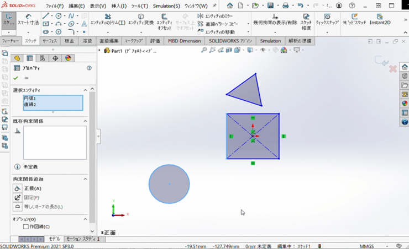This screenshot has height=249, width=409.
Task: Open the 表示(V) menu
Action: click(98, 6)
